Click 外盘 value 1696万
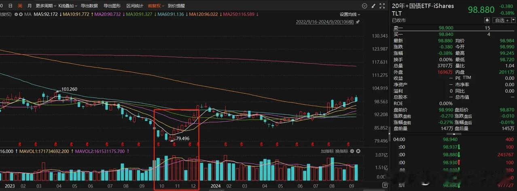 (x=445, y=72)
